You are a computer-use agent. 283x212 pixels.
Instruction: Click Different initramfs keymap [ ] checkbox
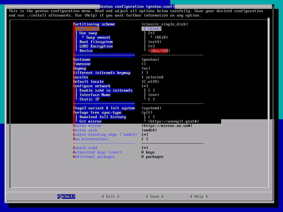coord(145,73)
